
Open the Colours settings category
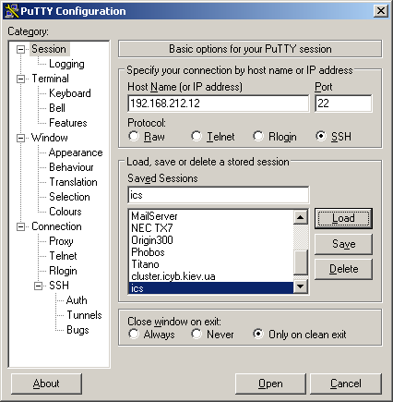click(x=65, y=212)
